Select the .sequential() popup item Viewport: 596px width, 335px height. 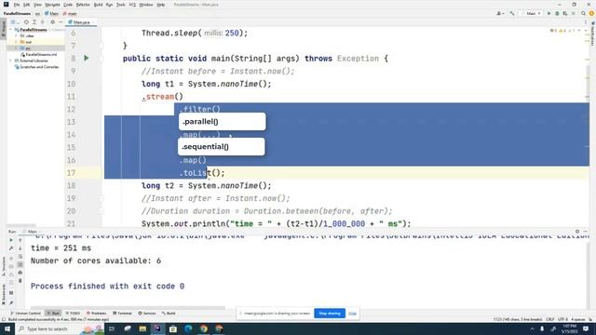pos(222,147)
